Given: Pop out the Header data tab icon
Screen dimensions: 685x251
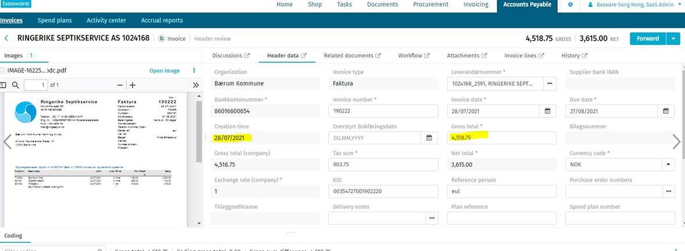Looking at the screenshot, I should pyautogui.click(x=304, y=55).
